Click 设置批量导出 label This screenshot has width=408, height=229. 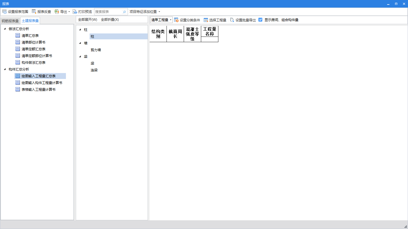[x=246, y=20]
